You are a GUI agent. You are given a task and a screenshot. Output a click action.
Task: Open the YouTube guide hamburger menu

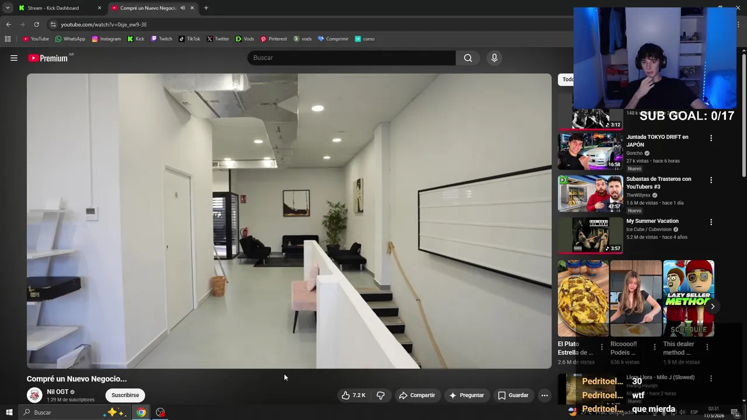14,58
